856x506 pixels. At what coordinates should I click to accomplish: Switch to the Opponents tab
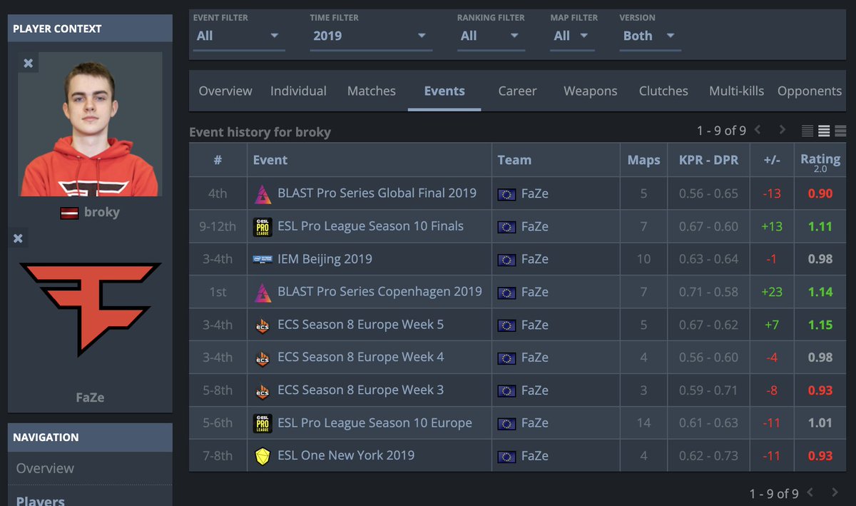pos(810,91)
